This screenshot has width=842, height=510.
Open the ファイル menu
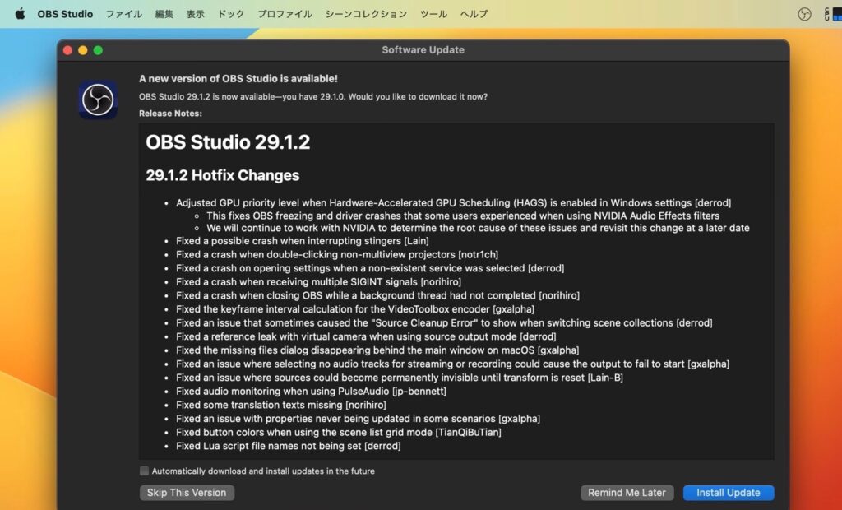(123, 13)
